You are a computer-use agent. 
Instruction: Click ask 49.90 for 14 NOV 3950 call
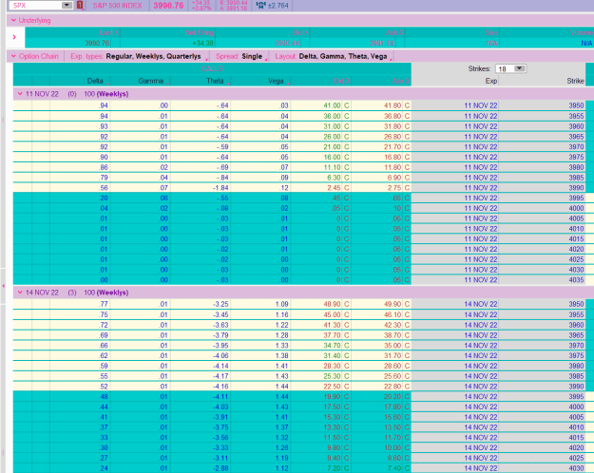click(392, 304)
